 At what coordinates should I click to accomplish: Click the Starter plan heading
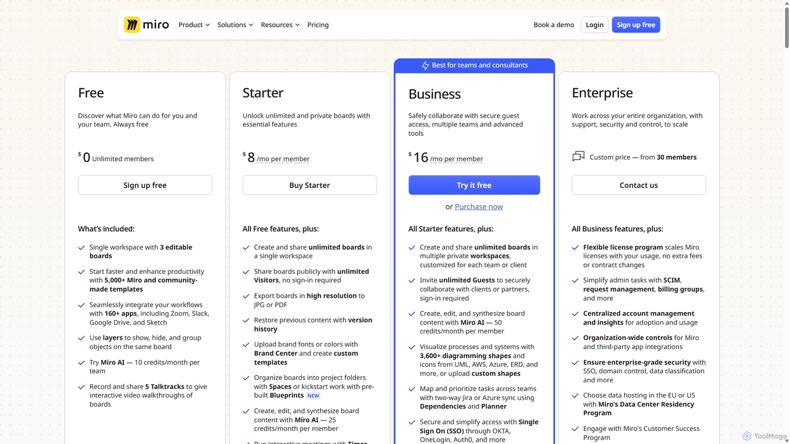coord(263,92)
